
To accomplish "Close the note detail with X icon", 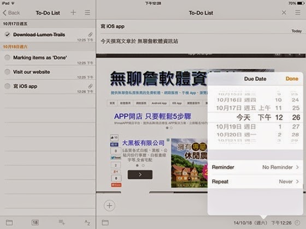I will pos(284,13).
